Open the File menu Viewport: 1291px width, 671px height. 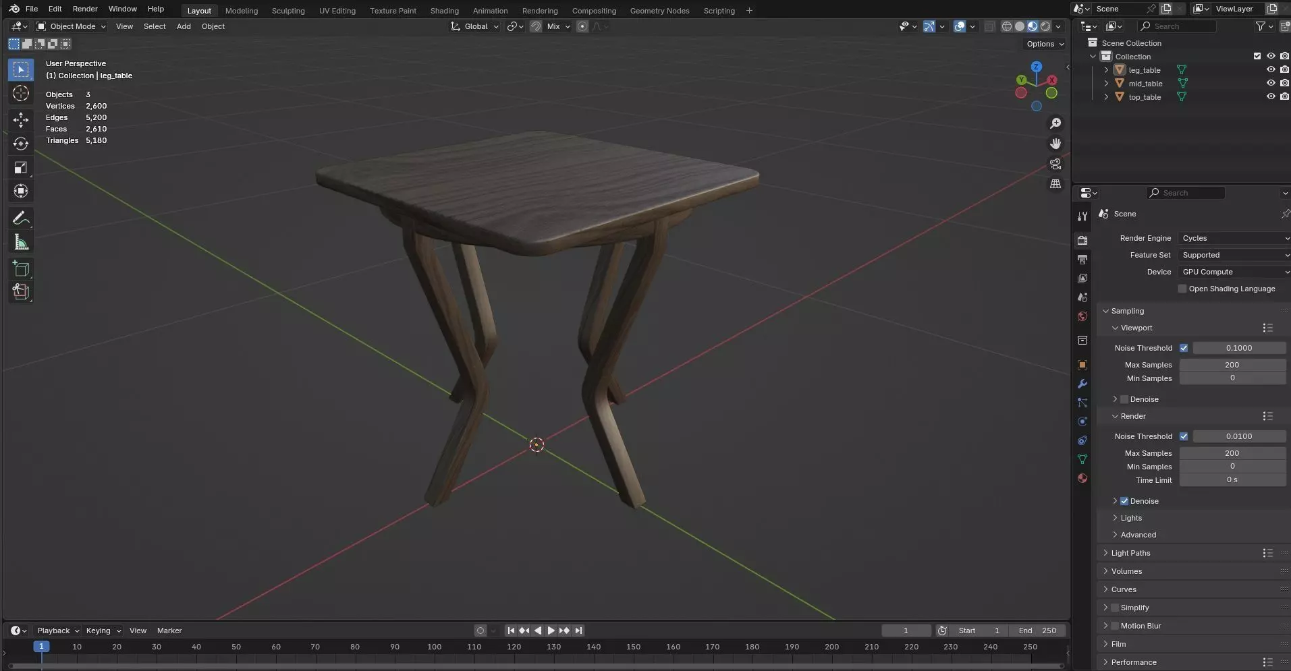click(32, 9)
